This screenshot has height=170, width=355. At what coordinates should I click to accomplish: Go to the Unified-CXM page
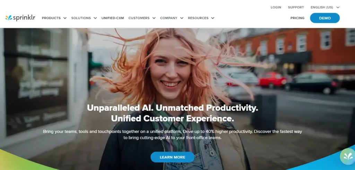tap(113, 18)
